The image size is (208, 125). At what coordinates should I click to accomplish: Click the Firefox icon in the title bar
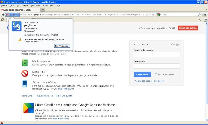[x=2, y=2]
